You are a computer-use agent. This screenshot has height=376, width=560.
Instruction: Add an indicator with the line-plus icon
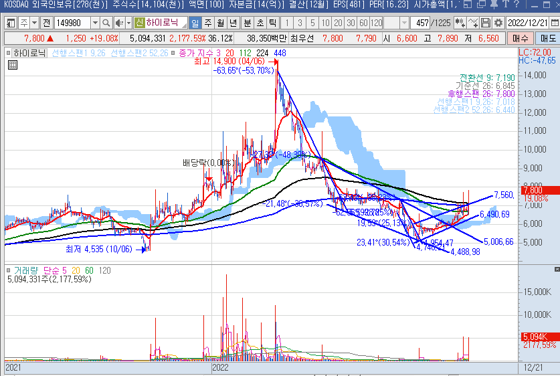click(x=472, y=23)
